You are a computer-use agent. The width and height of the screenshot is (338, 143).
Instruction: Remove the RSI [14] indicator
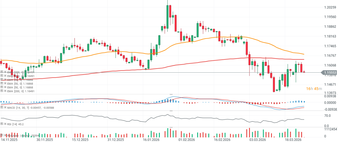click(5, 124)
